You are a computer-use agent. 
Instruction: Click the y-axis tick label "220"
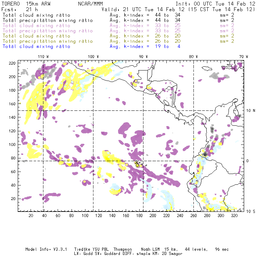point(12,63)
